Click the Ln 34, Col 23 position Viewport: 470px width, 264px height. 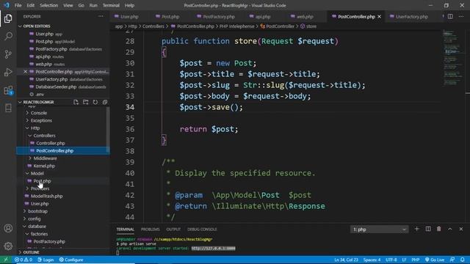pyautogui.click(x=346, y=260)
